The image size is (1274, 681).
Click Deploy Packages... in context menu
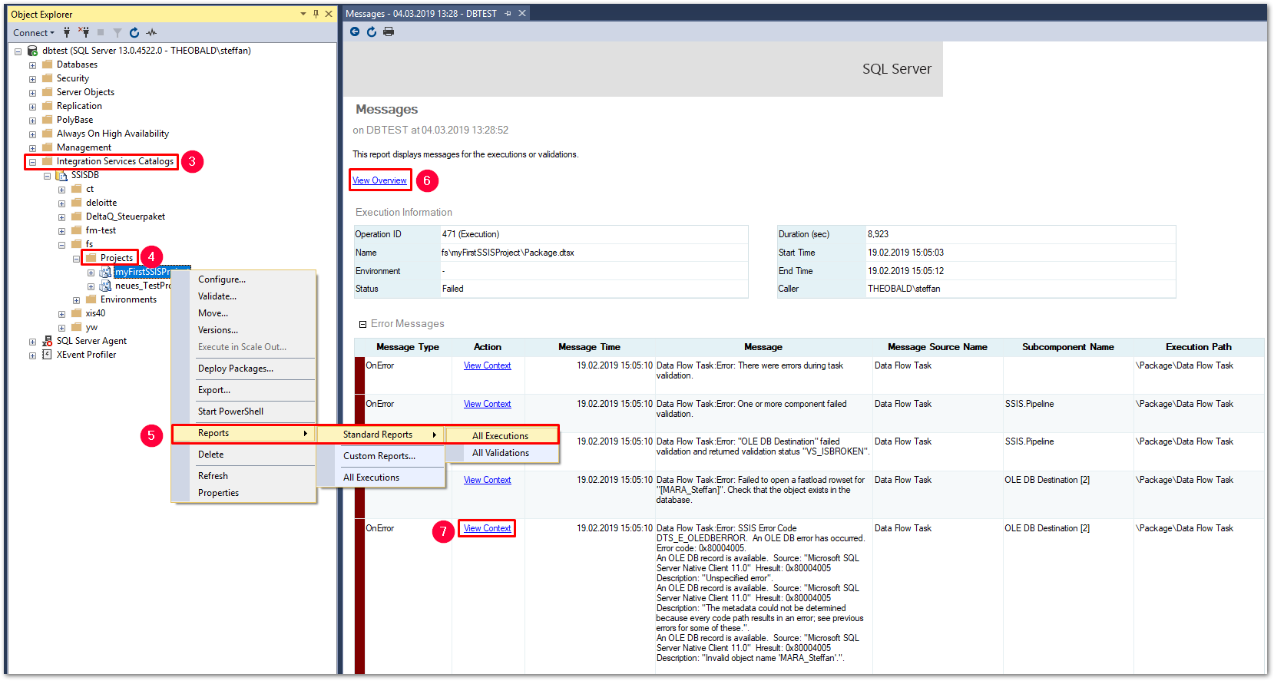235,369
